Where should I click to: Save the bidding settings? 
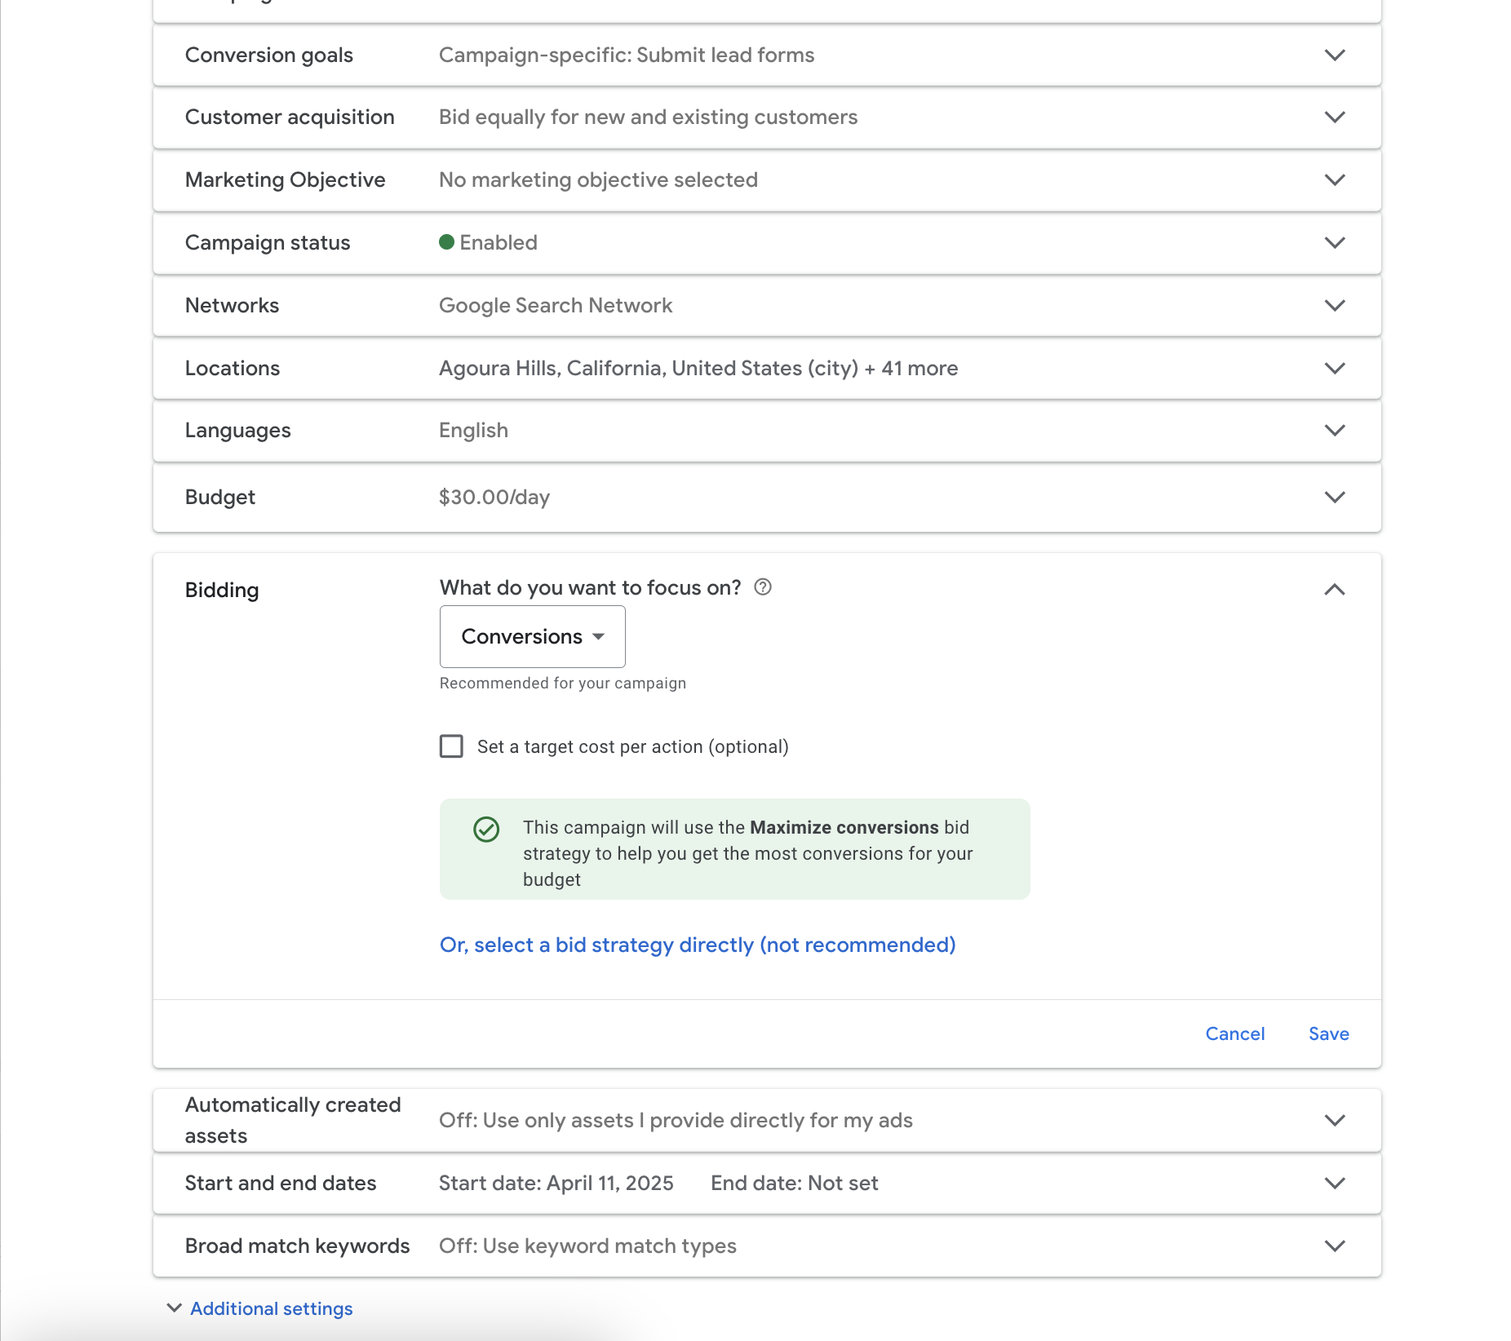1328,1033
